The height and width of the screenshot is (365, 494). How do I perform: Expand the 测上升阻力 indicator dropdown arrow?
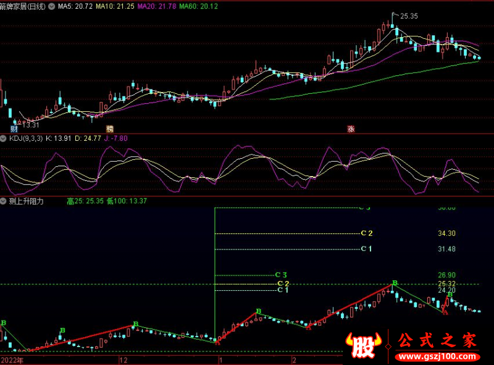(4, 201)
